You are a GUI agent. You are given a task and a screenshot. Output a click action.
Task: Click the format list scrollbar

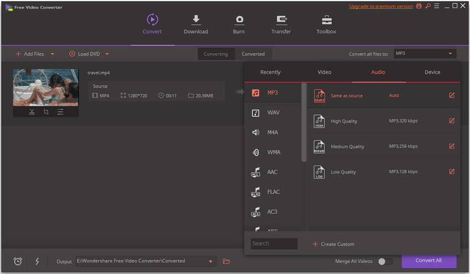(x=304, y=122)
